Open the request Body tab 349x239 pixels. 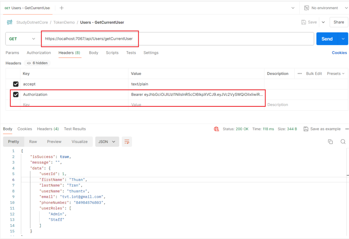click(x=93, y=53)
